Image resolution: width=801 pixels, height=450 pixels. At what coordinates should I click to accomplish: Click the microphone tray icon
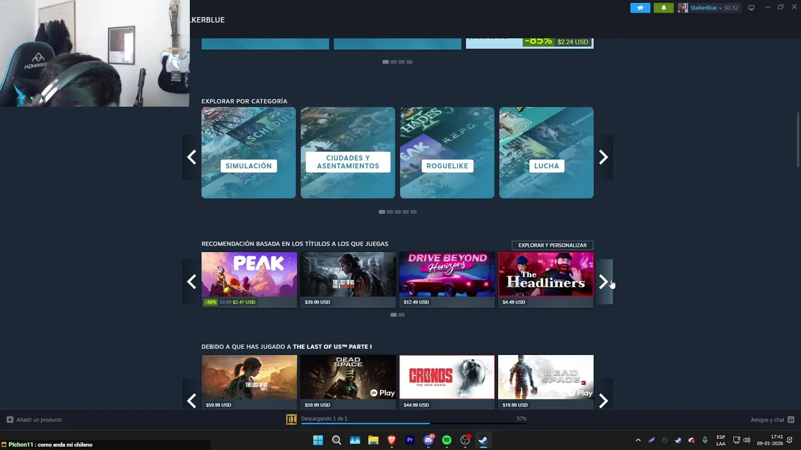(x=705, y=440)
